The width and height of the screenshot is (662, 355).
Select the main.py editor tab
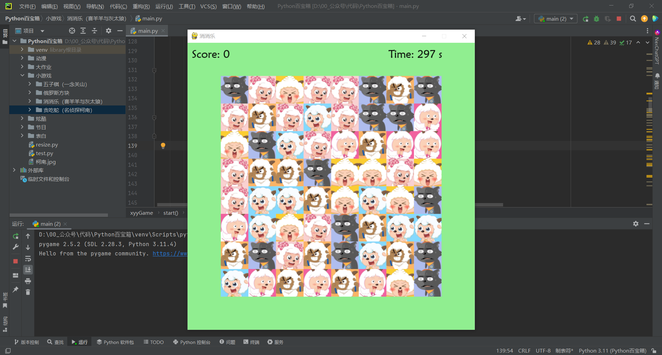(148, 31)
